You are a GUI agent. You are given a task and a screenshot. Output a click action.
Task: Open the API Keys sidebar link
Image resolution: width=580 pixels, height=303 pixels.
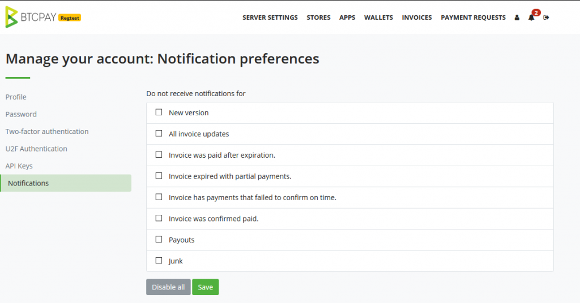(19, 166)
